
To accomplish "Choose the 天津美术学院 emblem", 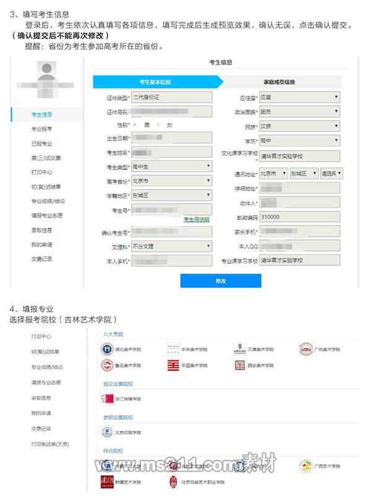I will [240, 349].
